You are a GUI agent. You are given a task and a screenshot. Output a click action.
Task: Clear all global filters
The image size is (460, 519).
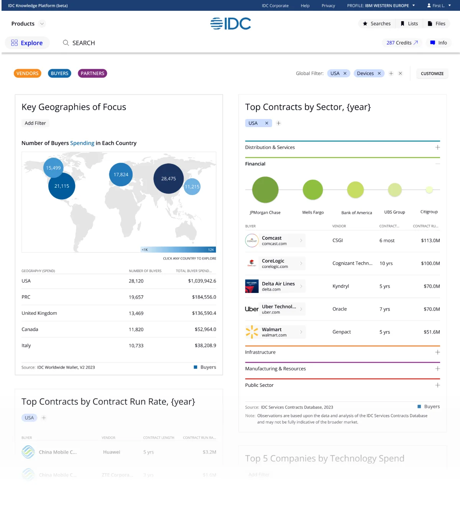click(x=400, y=73)
